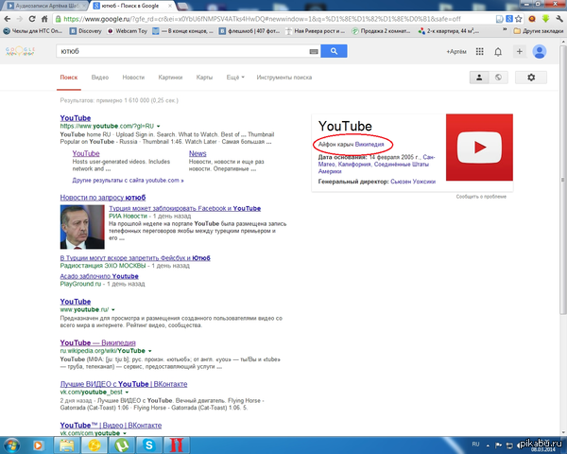
Task: Open Лучшие ВИДЕО с YouTube ВКонтакте result
Action: click(124, 384)
